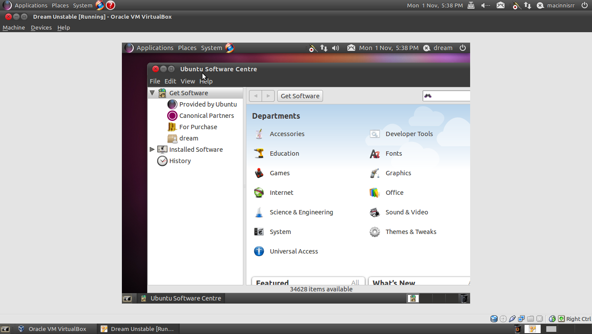This screenshot has width=592, height=334.
Task: Go forward with the right arrow button
Action: (x=268, y=96)
